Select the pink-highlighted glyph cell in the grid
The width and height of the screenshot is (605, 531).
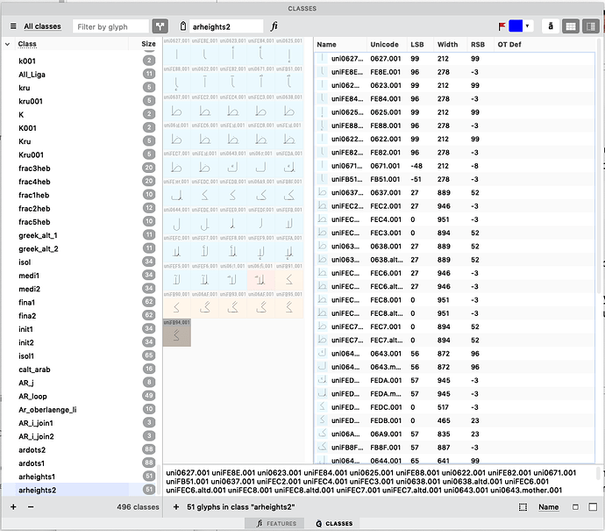click(x=260, y=276)
